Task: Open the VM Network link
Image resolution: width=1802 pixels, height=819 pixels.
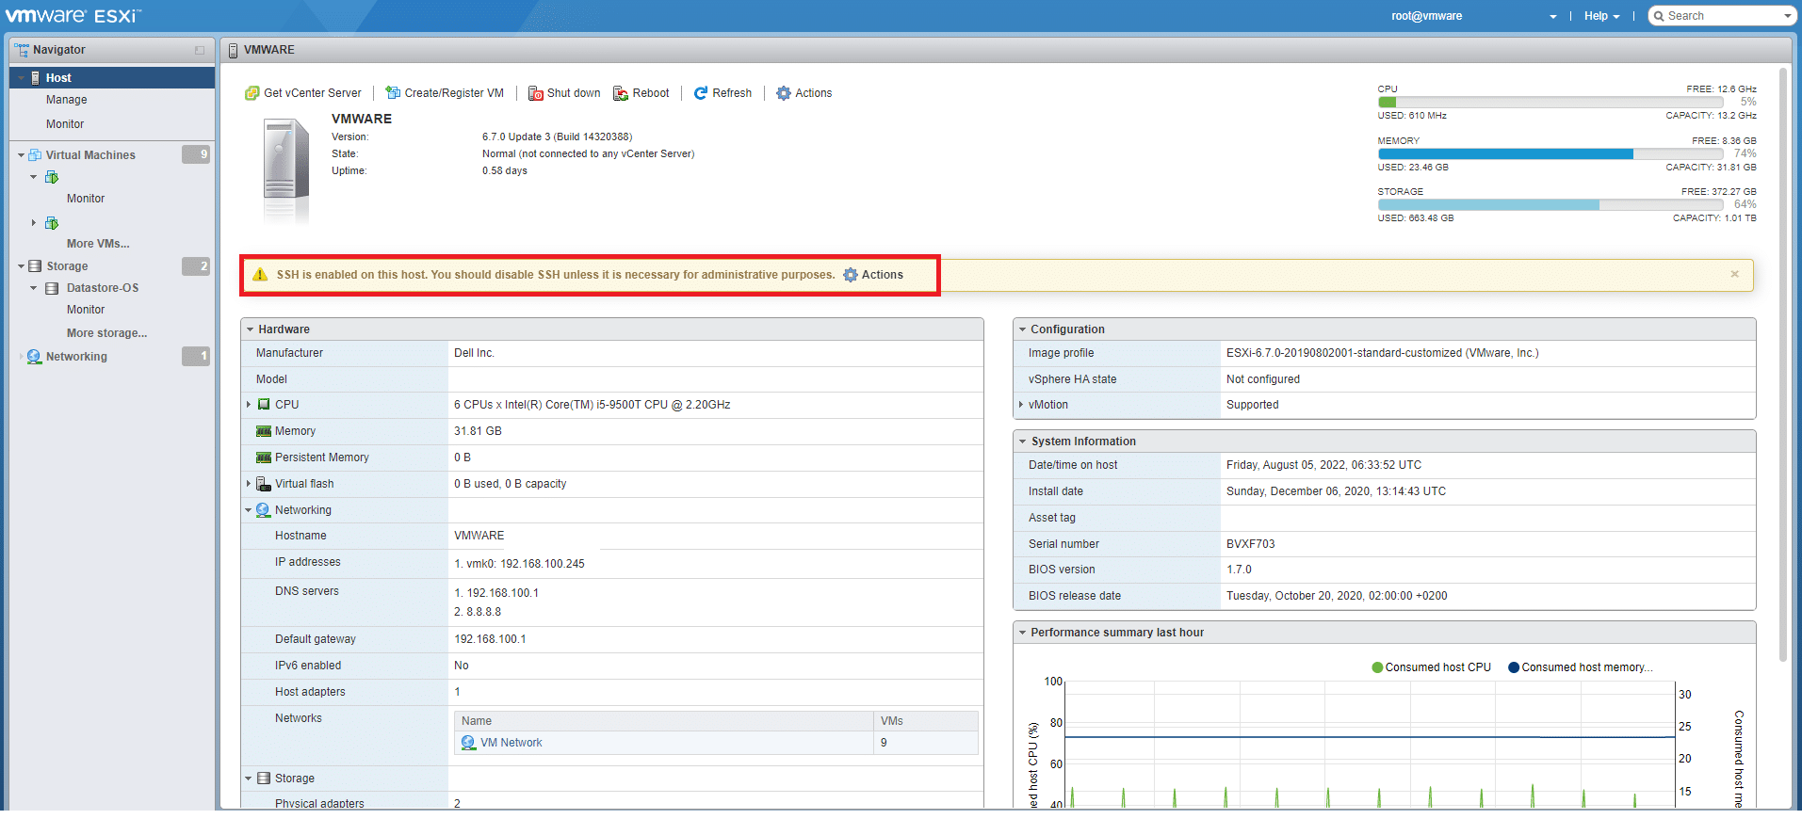Action: 511,743
